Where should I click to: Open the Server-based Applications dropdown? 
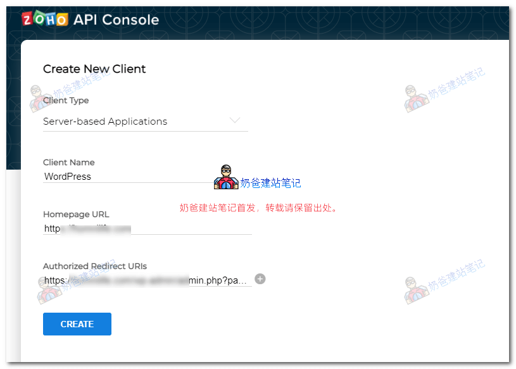pyautogui.click(x=105, y=122)
